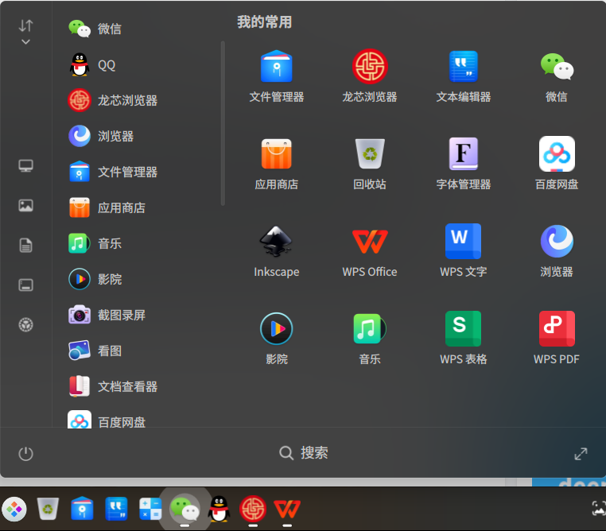Open 音乐 in 我的常用 grid

click(370, 339)
